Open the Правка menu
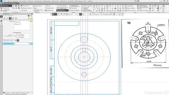169x95 pixels. point(10,1)
